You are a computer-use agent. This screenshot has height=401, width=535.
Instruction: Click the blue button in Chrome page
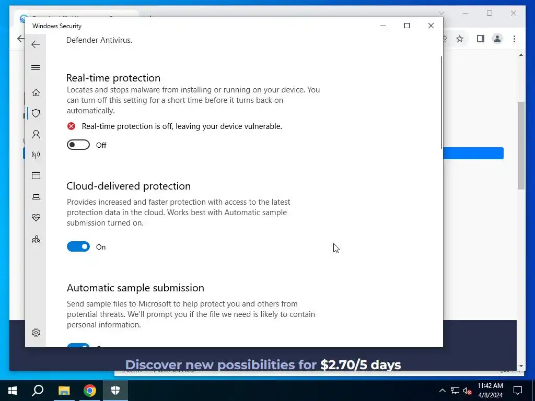(473, 153)
